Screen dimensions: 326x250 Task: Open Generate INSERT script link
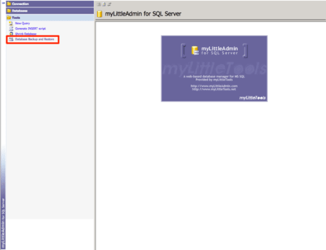click(31, 29)
